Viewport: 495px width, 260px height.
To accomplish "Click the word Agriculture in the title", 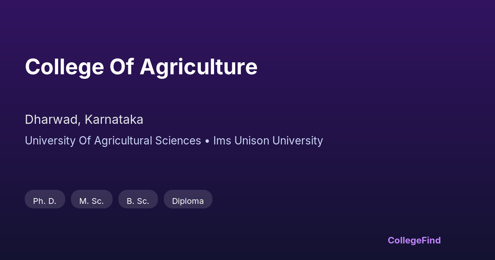I will click(198, 67).
